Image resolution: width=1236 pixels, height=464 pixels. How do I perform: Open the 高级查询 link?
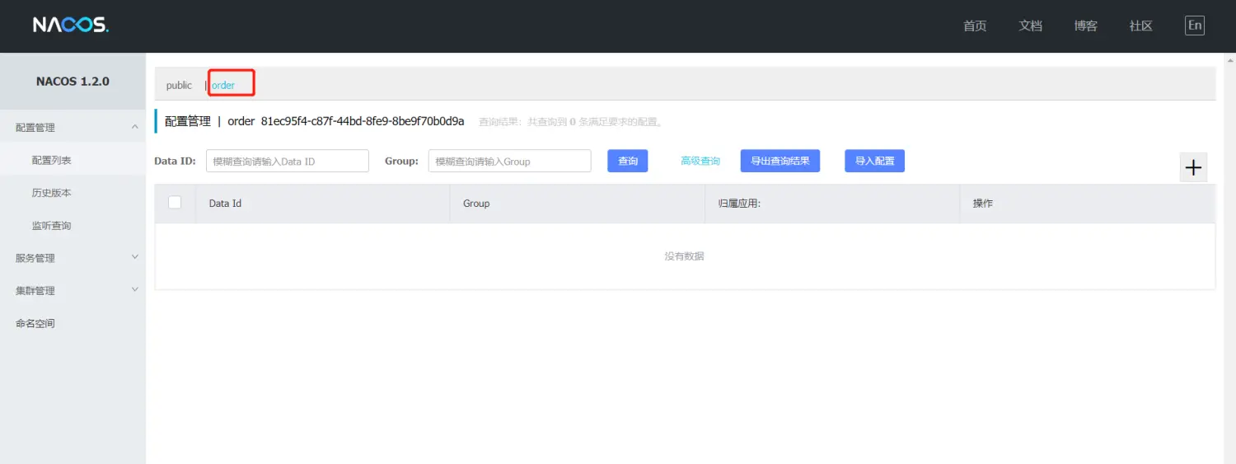700,161
